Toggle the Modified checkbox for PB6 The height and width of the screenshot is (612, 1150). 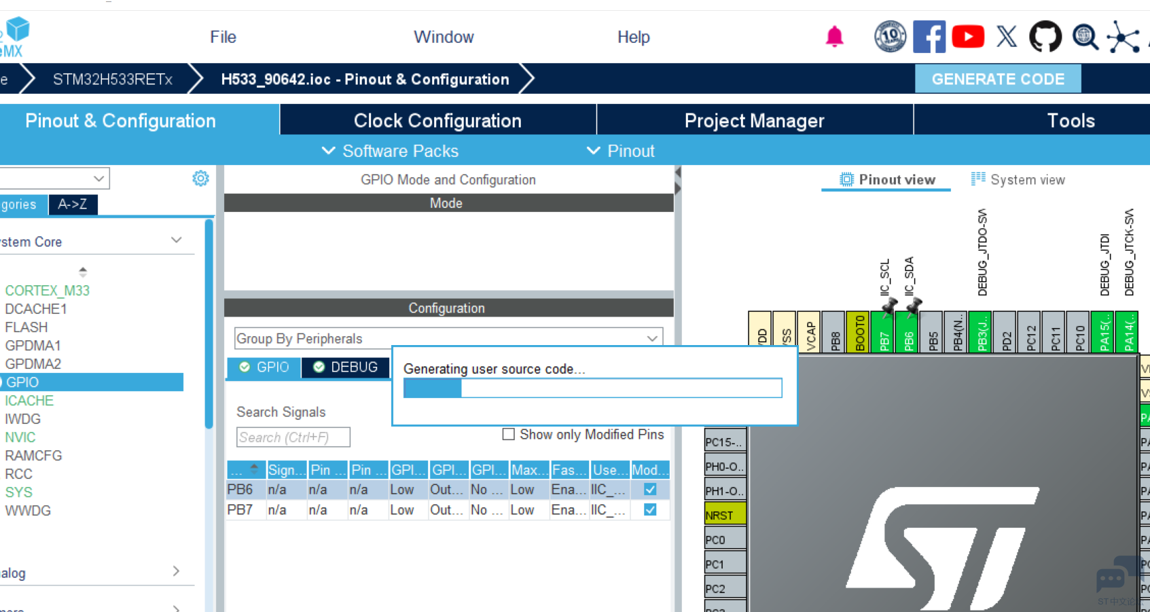click(650, 489)
